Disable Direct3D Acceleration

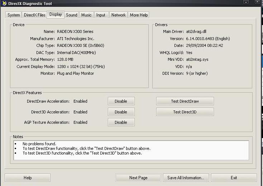tap(121, 112)
